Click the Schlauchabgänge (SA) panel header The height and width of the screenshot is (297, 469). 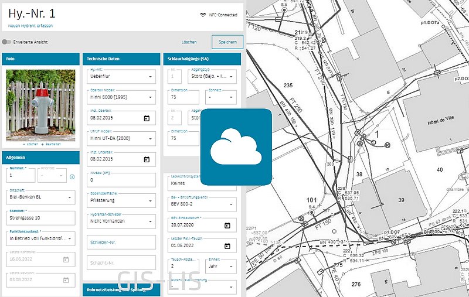pyautogui.click(x=200, y=59)
